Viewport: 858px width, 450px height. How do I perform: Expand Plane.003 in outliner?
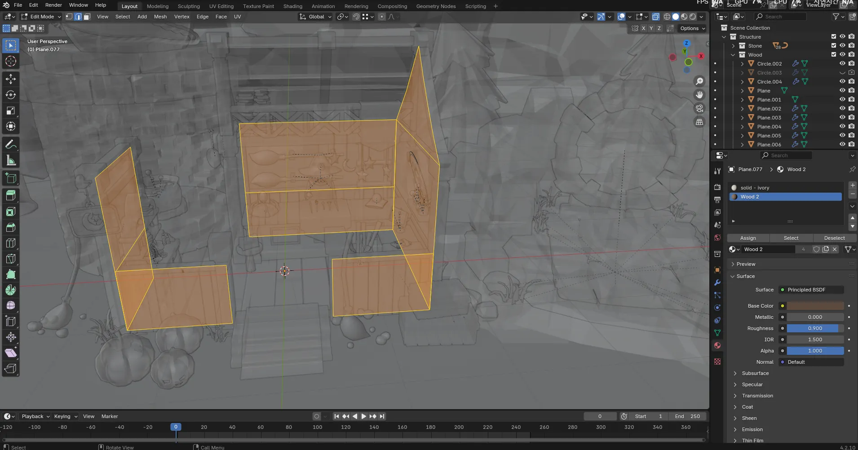742,118
